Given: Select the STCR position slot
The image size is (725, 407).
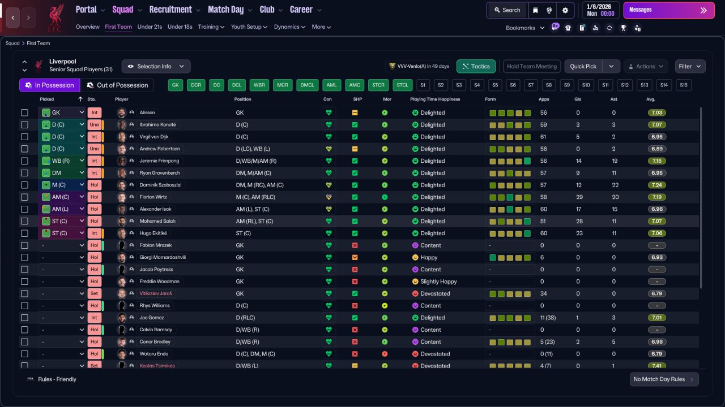Looking at the screenshot, I should coord(378,85).
